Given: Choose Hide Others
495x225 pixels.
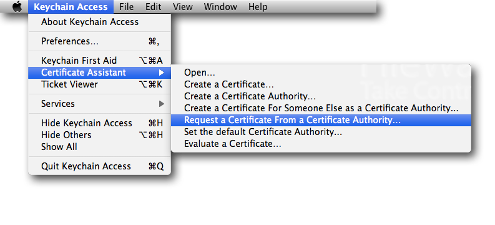Looking at the screenshot, I should coord(99,135).
